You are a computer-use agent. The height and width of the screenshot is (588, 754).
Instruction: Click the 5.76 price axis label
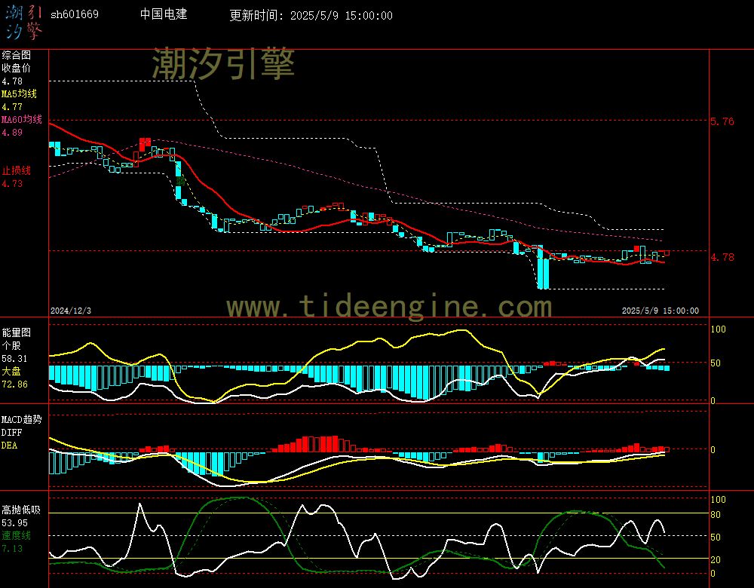[x=722, y=121]
